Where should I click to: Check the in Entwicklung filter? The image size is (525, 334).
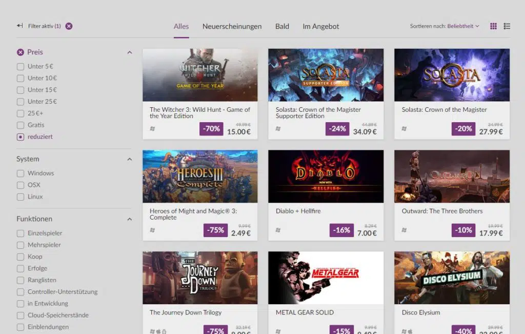[x=21, y=304]
